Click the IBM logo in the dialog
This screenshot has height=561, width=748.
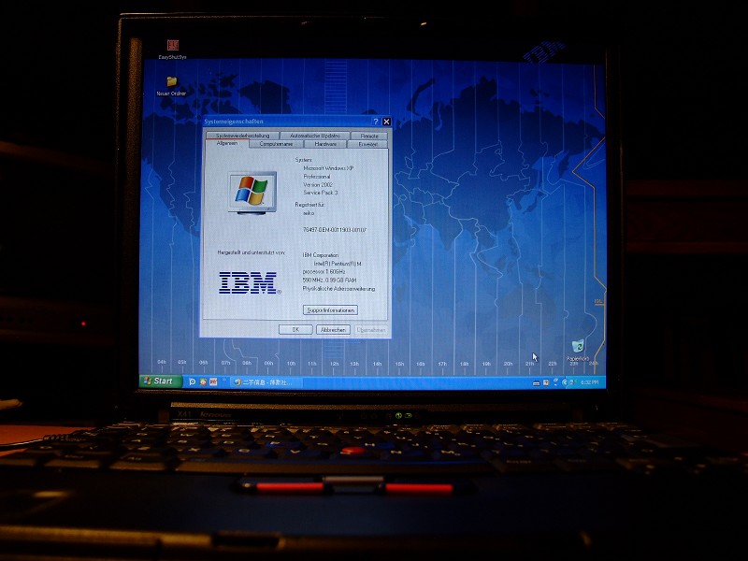pos(249,282)
